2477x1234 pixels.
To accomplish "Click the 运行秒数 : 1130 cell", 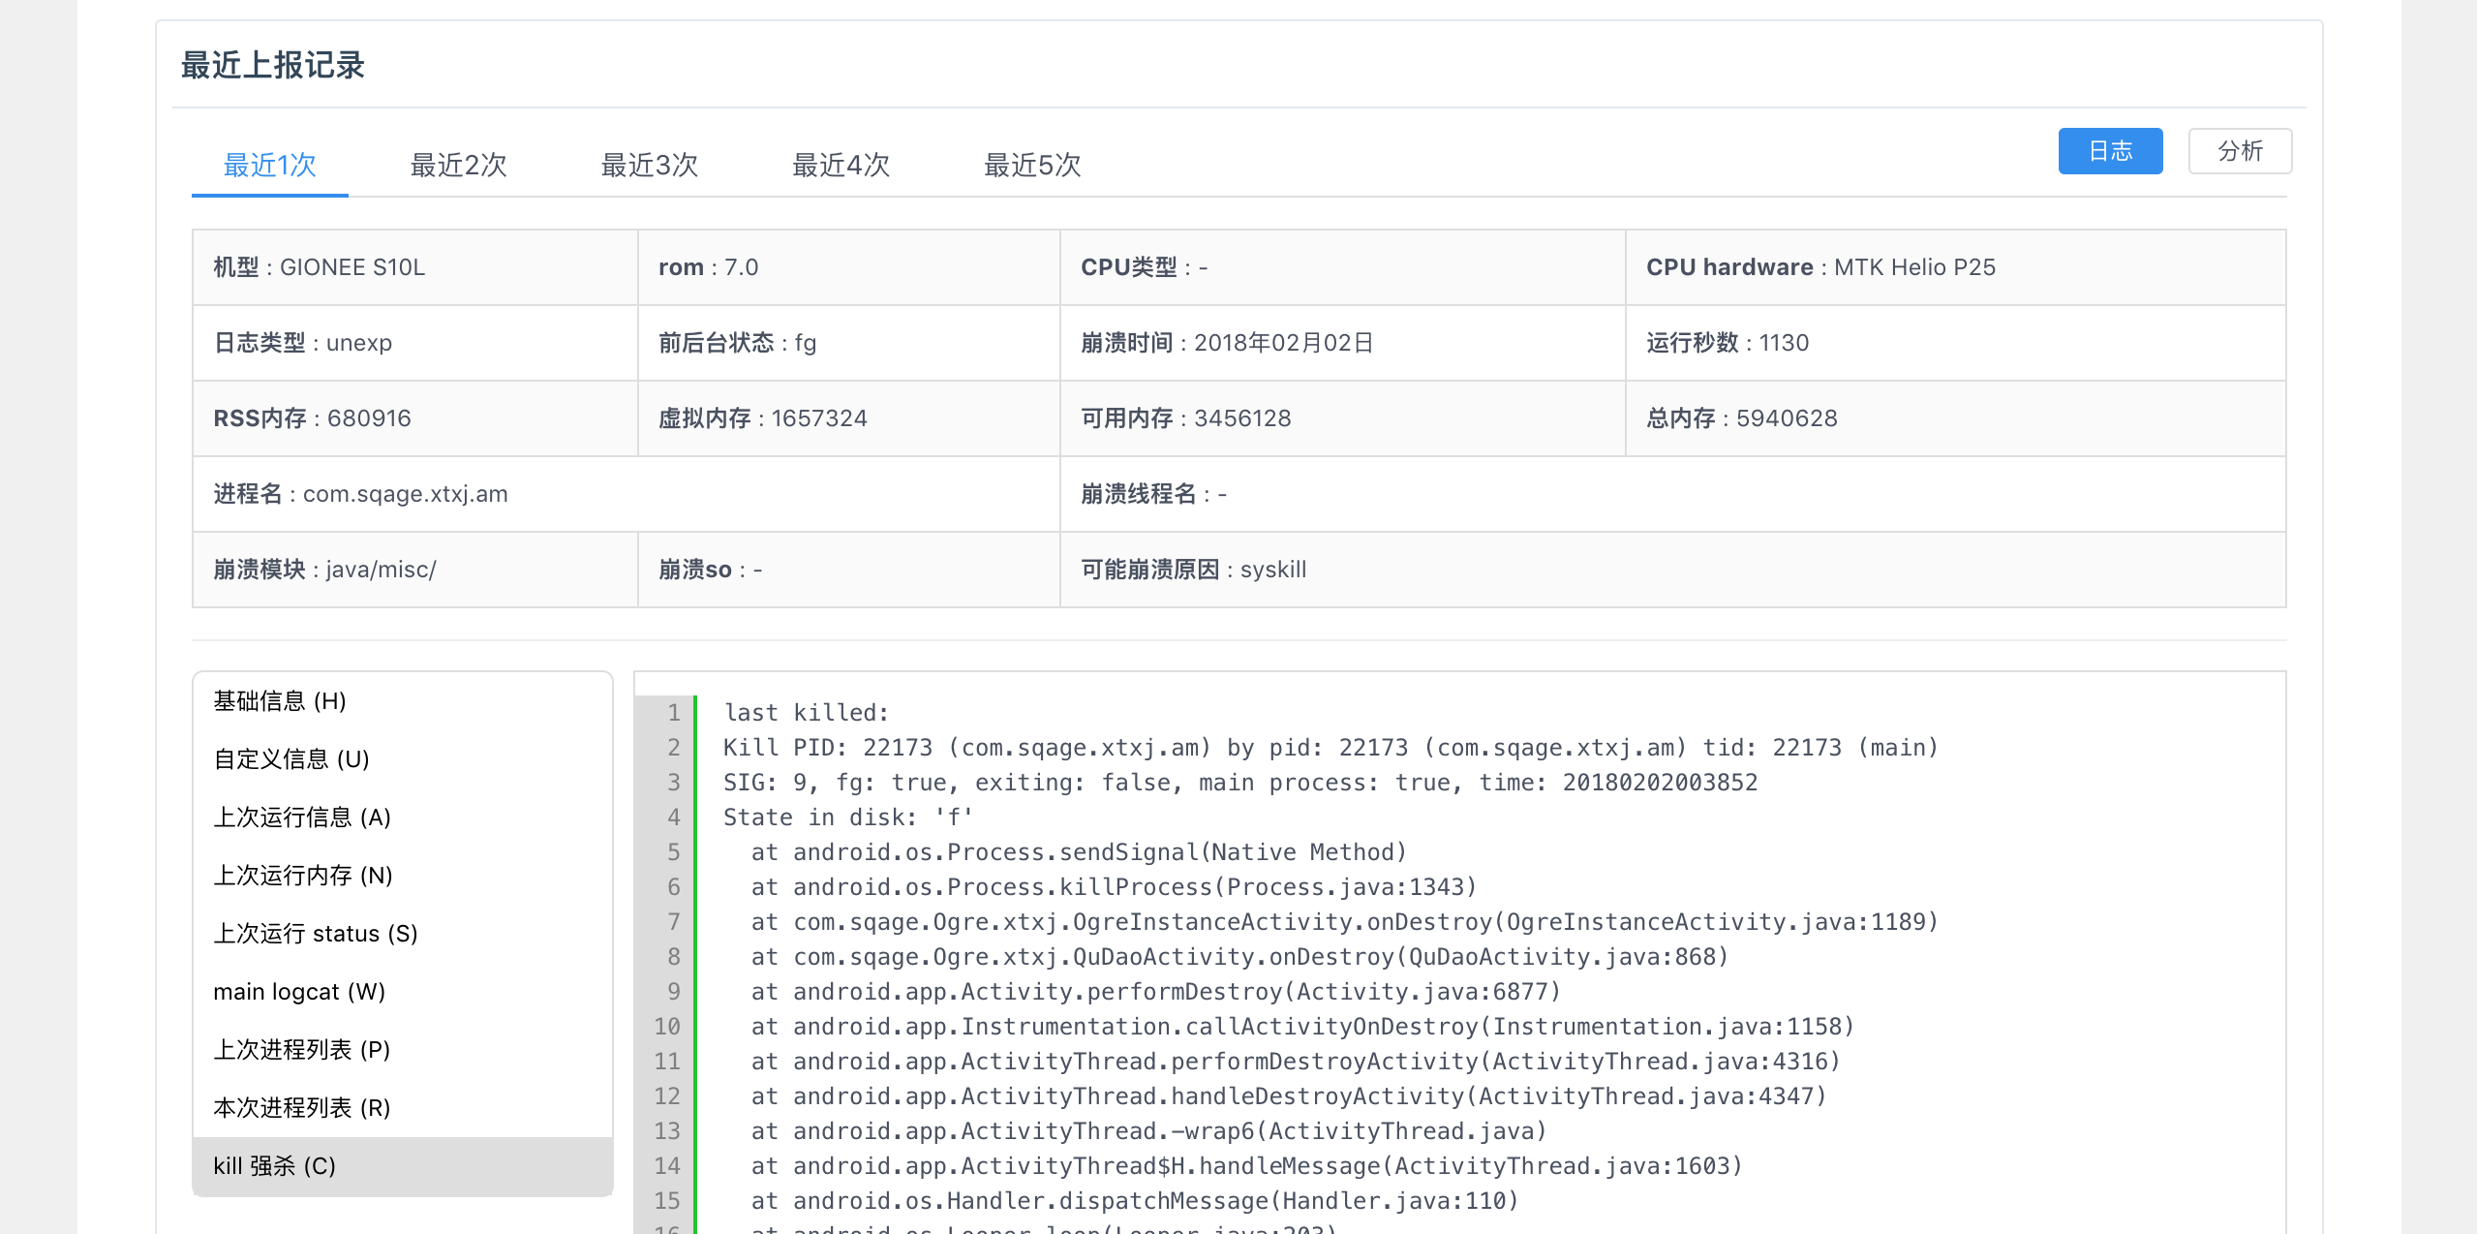I will [1956, 343].
